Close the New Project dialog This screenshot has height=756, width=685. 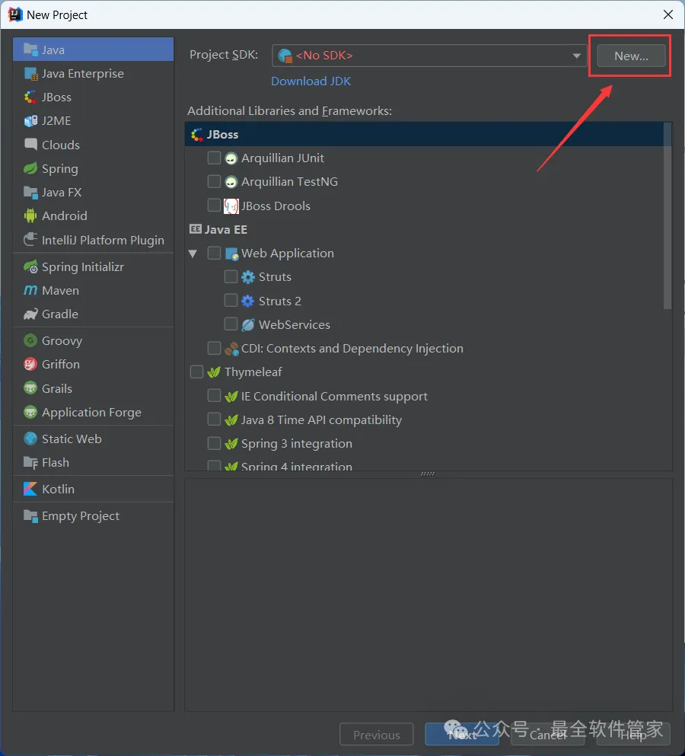668,14
